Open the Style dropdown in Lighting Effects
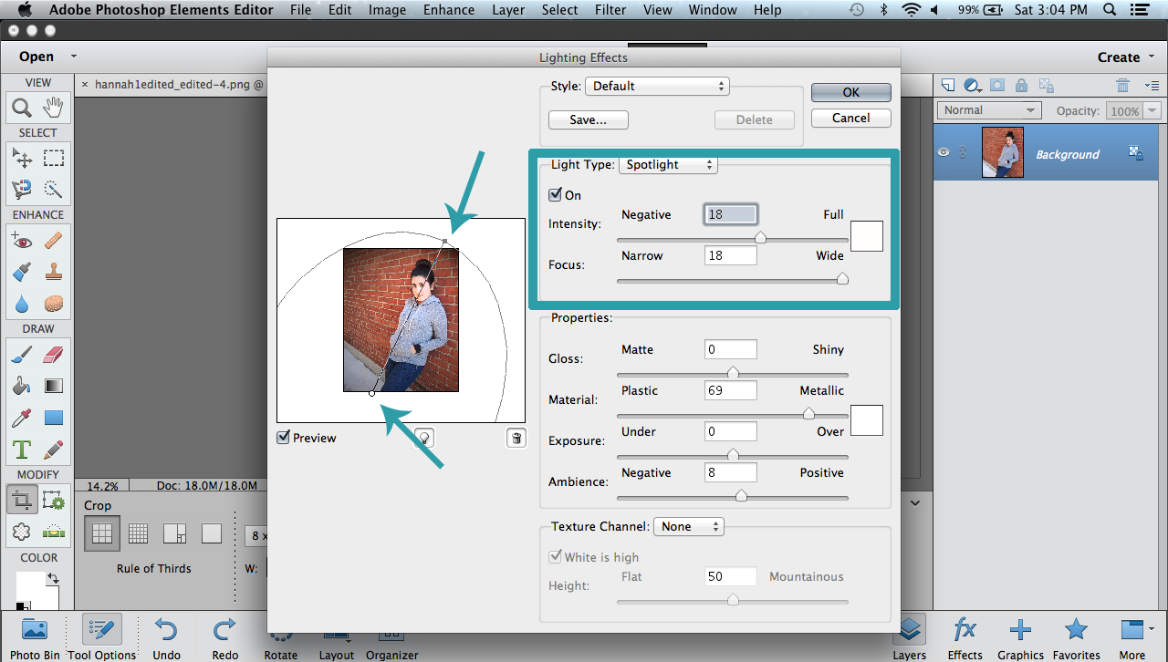The image size is (1168, 662). click(657, 86)
